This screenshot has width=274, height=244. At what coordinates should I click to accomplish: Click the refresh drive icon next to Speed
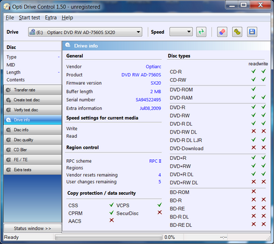point(201,32)
